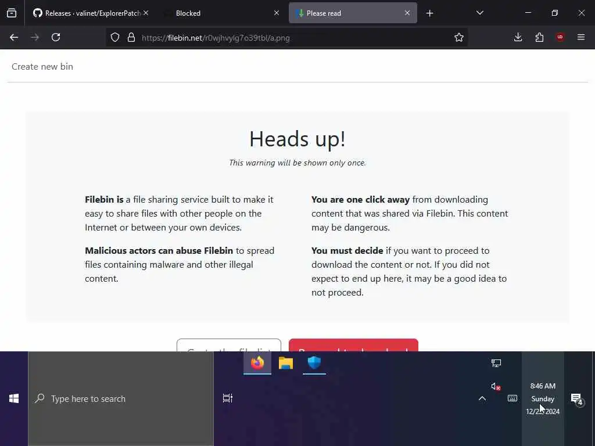Open Firefox application hamburger menu
This screenshot has height=446, width=595.
pos(581,37)
